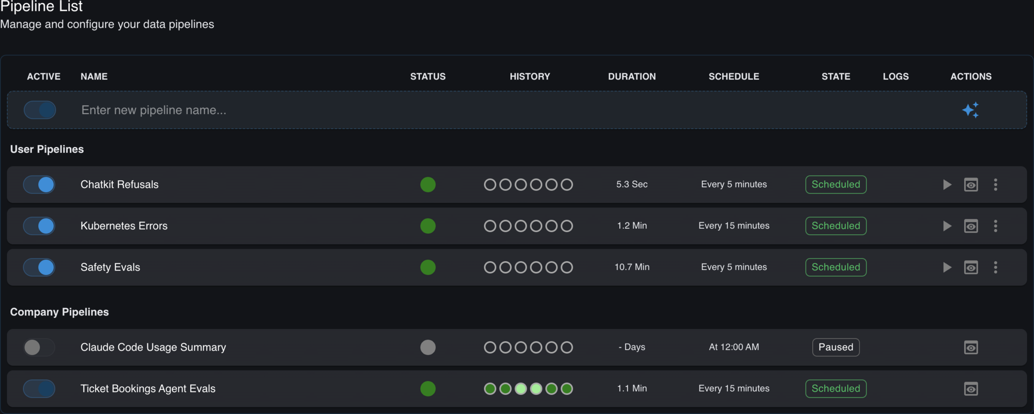
Task: Open the Ticket Bookings Agent Evals pipeline
Action: (148, 389)
